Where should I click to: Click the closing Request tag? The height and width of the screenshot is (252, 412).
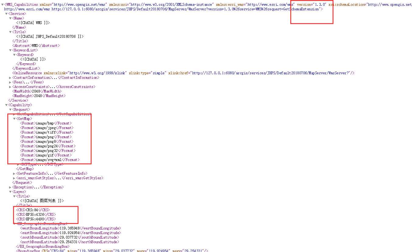point(22,183)
